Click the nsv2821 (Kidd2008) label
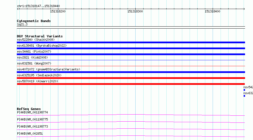The width and height of the screenshot is (253, 140). click(32, 57)
